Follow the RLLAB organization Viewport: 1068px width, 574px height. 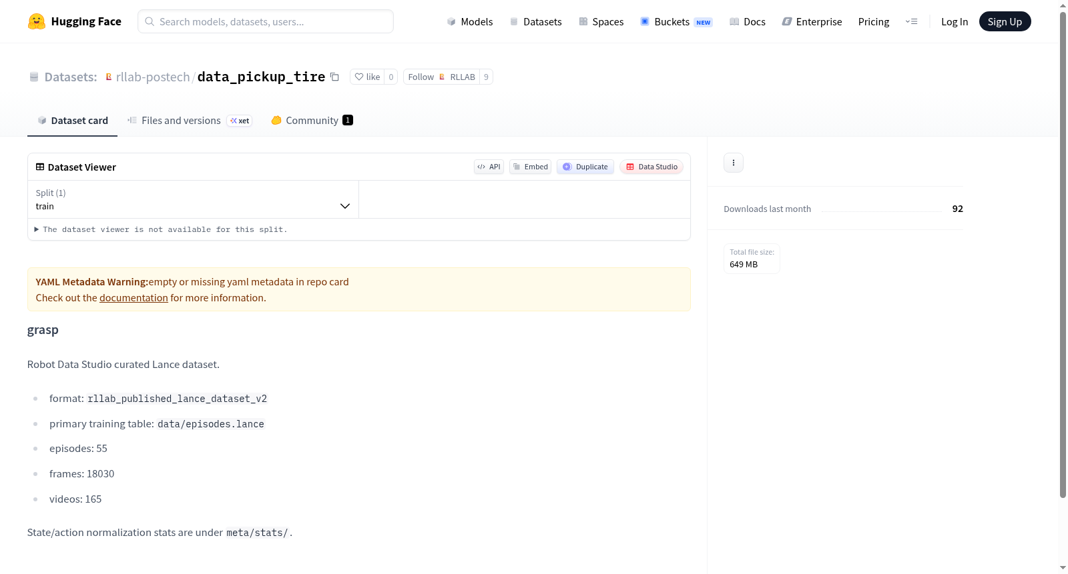pyautogui.click(x=441, y=77)
